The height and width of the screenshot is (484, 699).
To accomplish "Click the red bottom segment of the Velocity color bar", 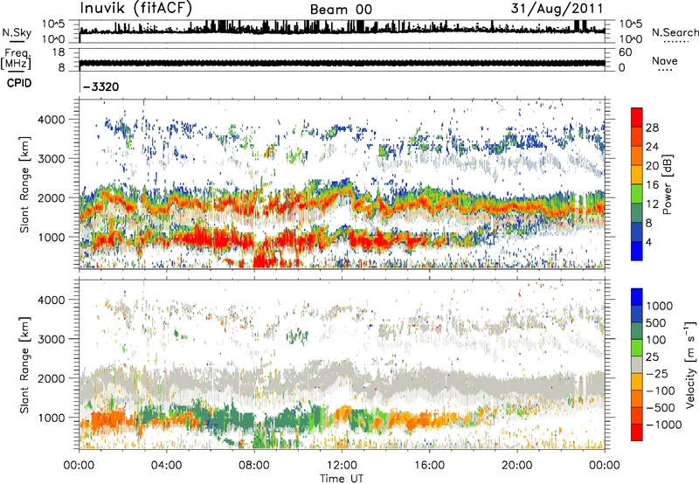I will 637,432.
